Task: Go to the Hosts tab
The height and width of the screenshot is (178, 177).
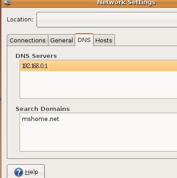Action: pos(104,40)
